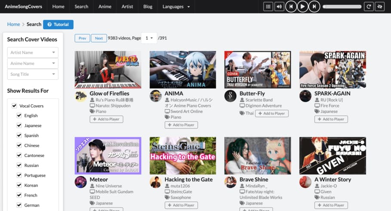This screenshot has width=391, height=211.
Task: Open the Hacking to the Gate thumbnail
Action: pos(183,155)
